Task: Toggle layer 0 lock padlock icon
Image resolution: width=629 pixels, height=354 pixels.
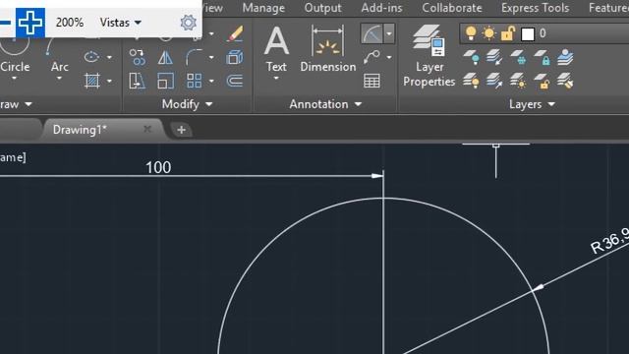Action: coord(507,33)
